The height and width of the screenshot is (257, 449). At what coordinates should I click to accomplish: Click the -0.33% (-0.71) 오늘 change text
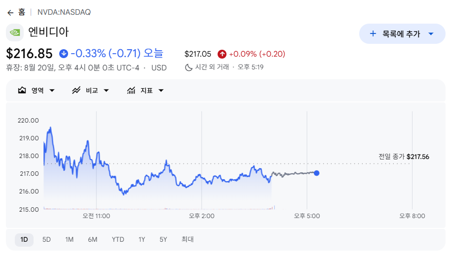[117, 53]
